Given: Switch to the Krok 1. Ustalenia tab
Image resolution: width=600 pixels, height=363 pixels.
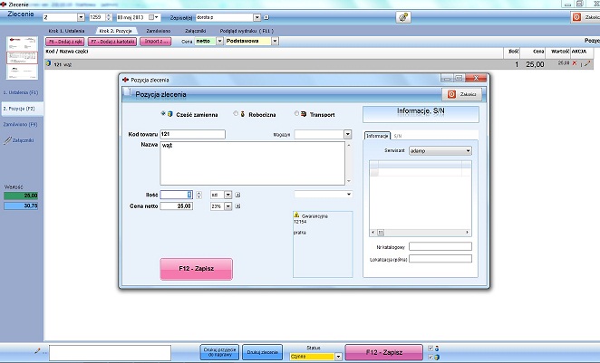Looking at the screenshot, I should click(x=66, y=31).
